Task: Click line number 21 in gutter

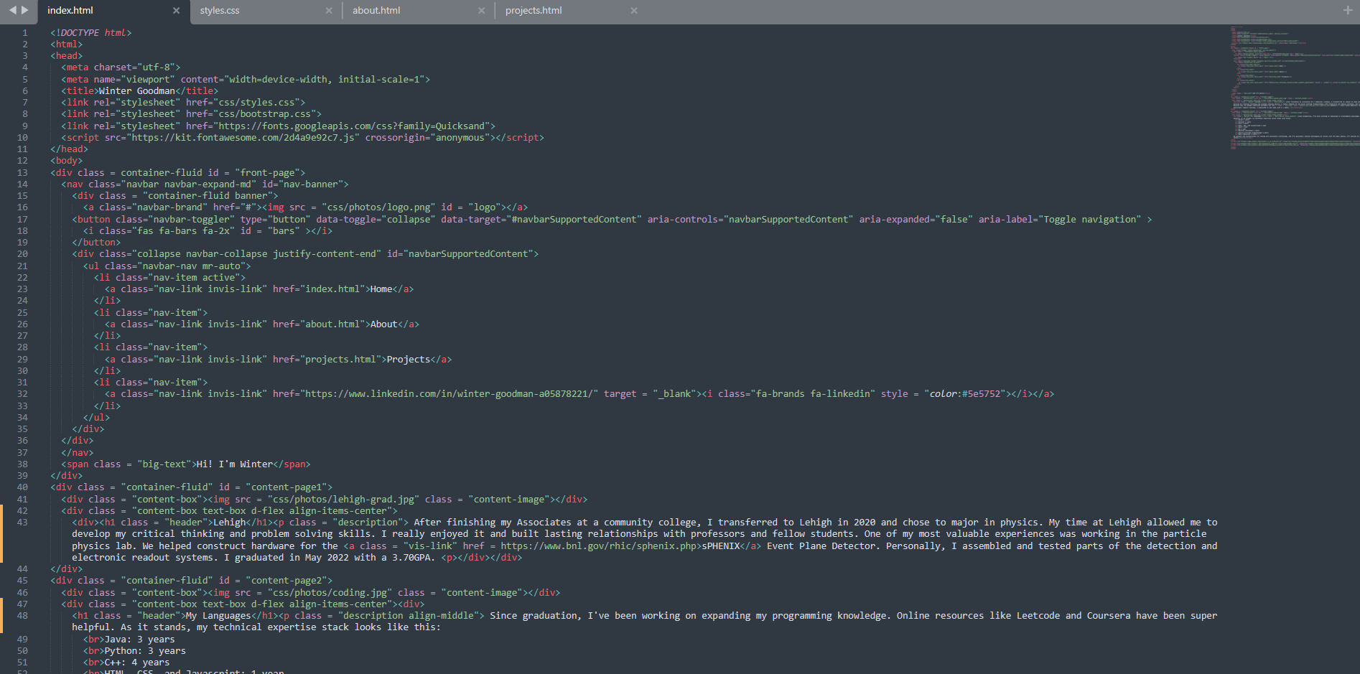Action: tap(22, 266)
